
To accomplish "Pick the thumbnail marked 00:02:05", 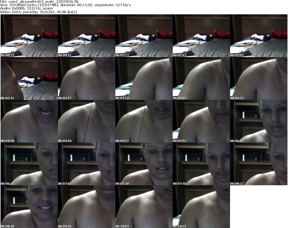I will click(x=259, y=36).
